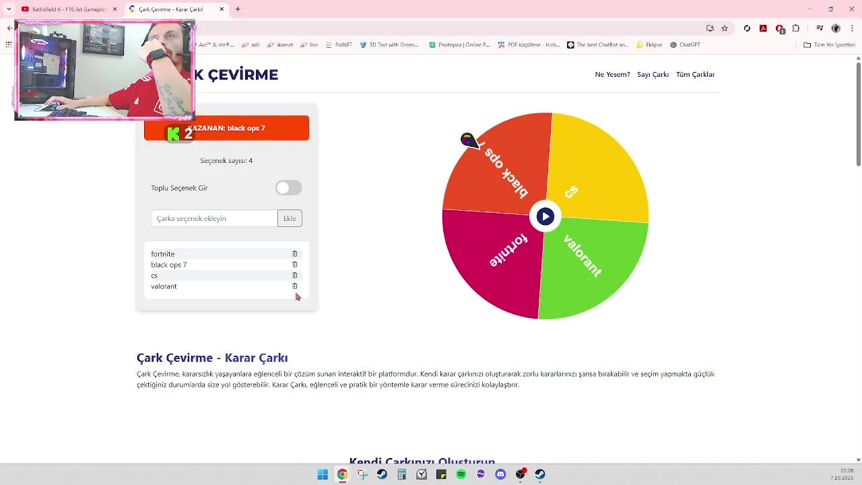Open the Chrome three-dot menu
The height and width of the screenshot is (485, 862).
[852, 28]
